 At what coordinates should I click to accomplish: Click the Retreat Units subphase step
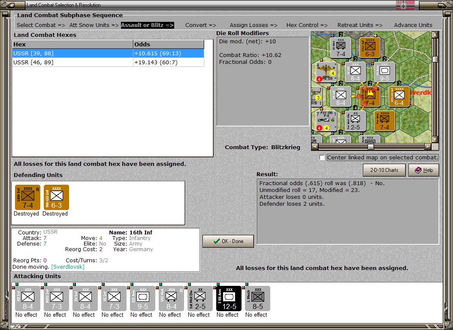(x=359, y=25)
